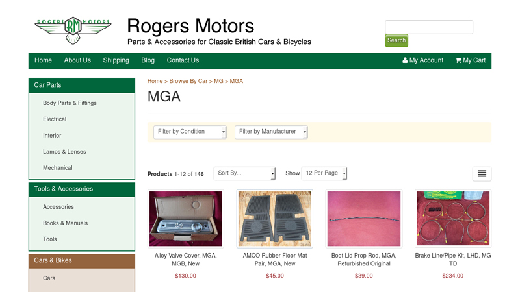The height and width of the screenshot is (292, 520).
Task: Open Boot Lid Prop Rod image
Action: point(364,219)
